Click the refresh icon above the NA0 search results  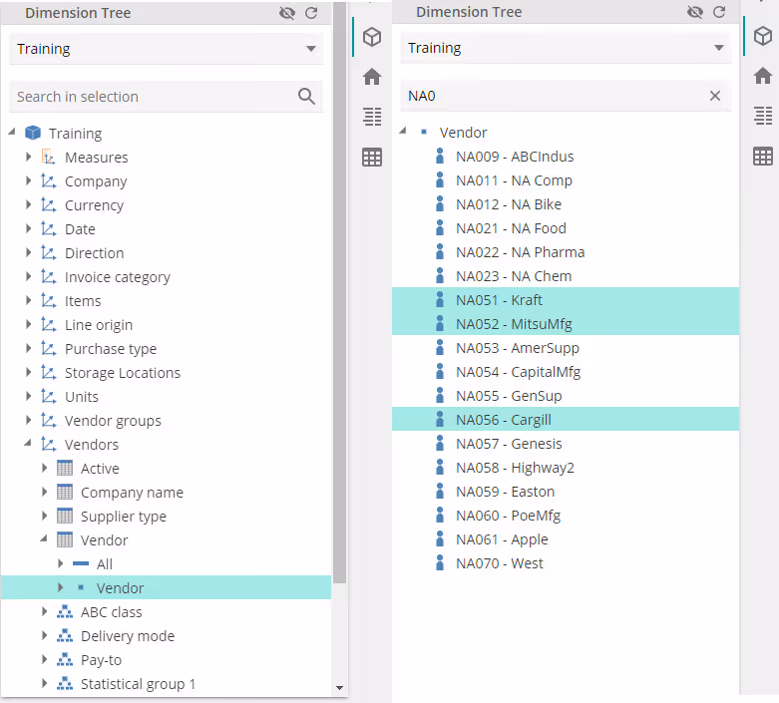[x=718, y=13]
